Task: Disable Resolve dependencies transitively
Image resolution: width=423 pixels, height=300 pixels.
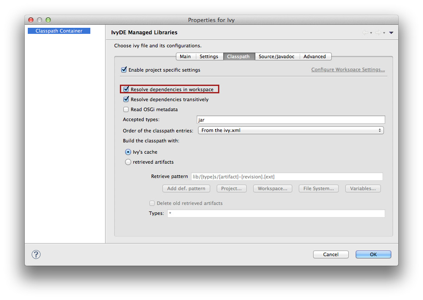Action: click(126, 99)
